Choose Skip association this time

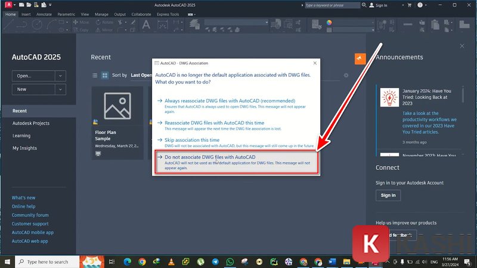click(x=236, y=142)
